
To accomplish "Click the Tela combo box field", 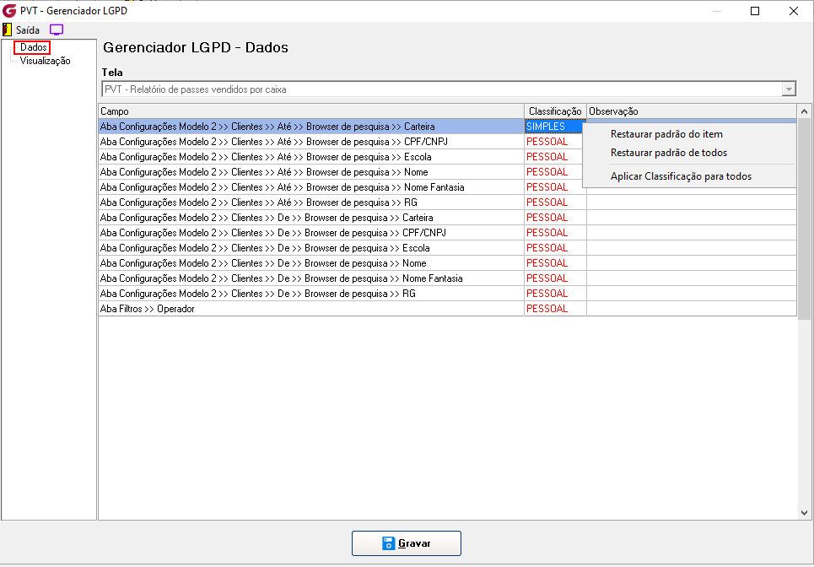I will pyautogui.click(x=449, y=89).
